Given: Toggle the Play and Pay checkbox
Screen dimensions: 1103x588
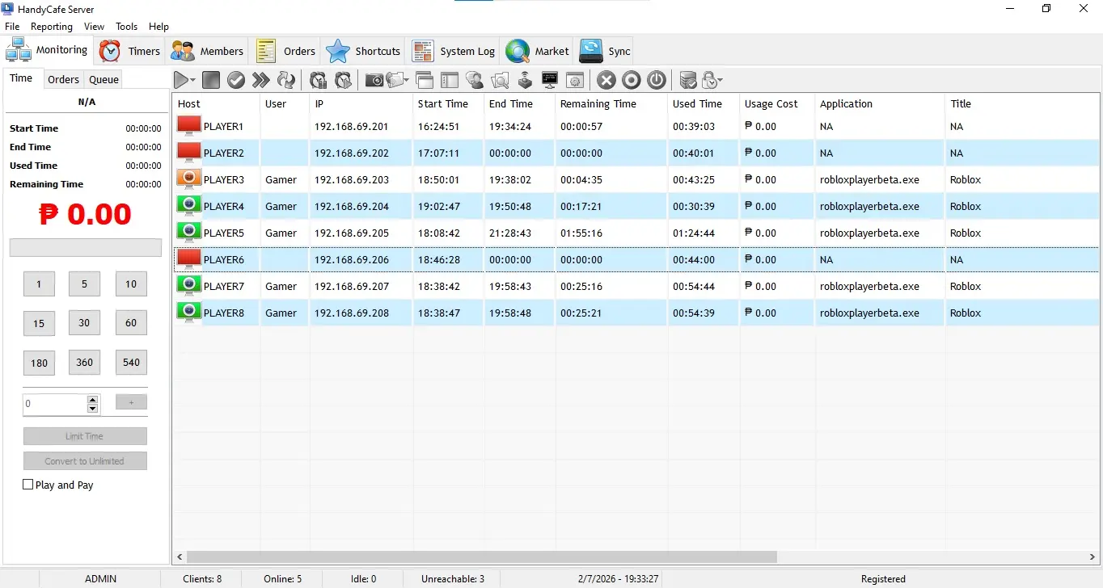Looking at the screenshot, I should pos(28,485).
